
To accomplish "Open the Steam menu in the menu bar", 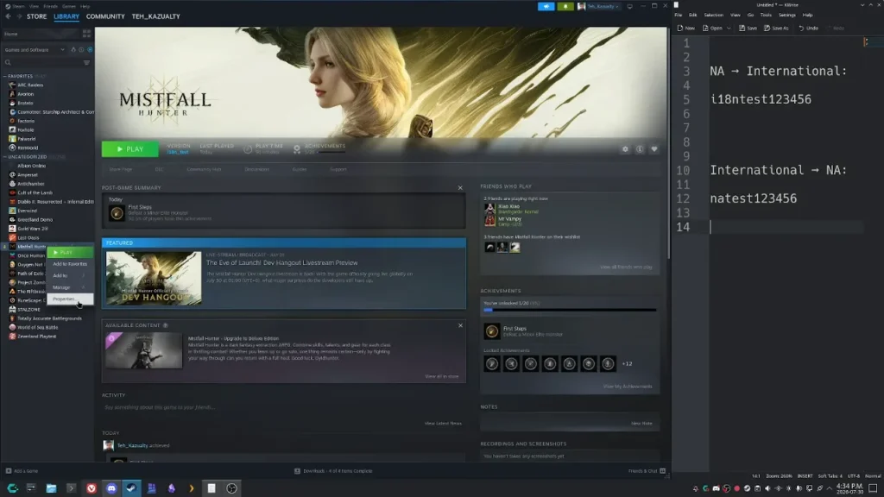I will pyautogui.click(x=18, y=6).
